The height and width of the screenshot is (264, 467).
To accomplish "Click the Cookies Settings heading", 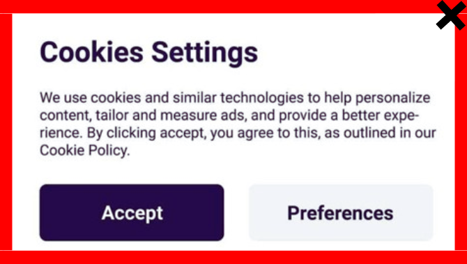I will pos(148,52).
